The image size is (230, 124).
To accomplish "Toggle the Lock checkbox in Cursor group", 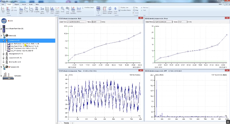I will click(x=12, y=7).
